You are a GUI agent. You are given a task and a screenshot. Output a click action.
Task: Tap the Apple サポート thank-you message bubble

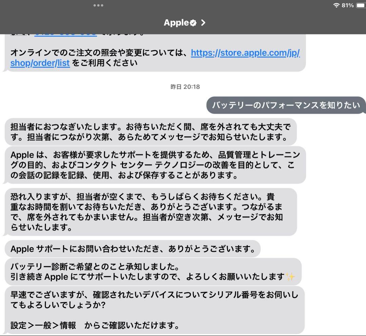click(132, 249)
